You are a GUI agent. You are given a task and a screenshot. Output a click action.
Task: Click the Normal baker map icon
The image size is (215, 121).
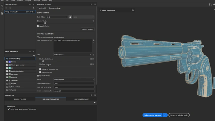point(10,62)
